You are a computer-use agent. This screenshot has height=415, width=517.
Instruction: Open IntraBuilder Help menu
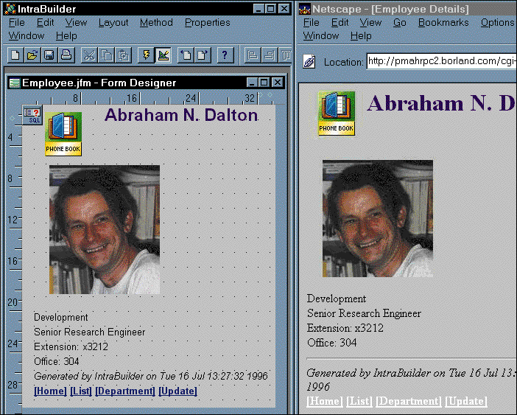[x=66, y=35]
